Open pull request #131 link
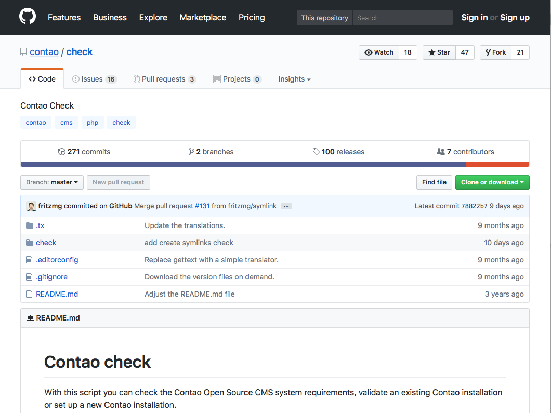 (202, 206)
